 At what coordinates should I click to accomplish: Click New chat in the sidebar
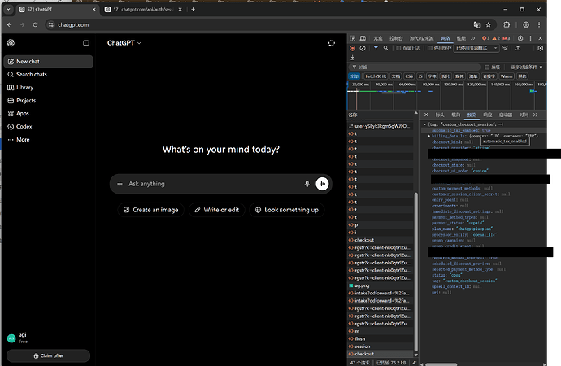(48, 62)
